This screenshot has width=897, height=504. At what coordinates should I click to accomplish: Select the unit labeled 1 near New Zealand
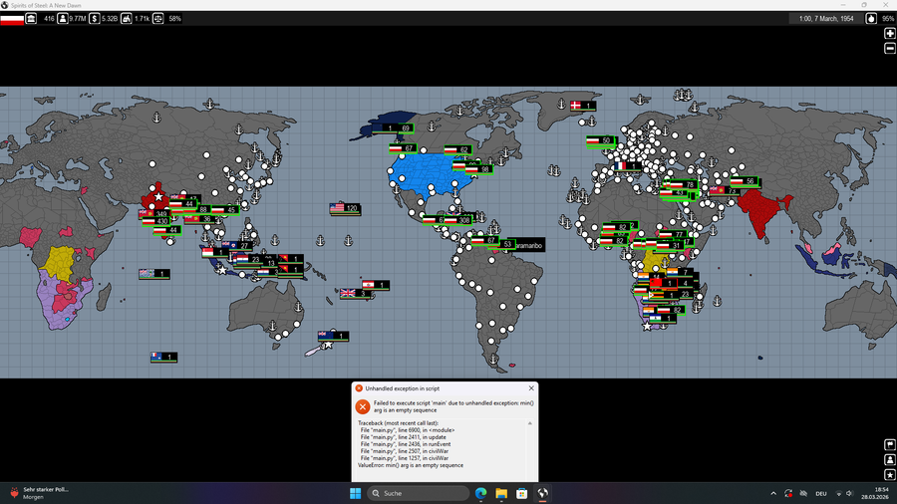click(333, 336)
